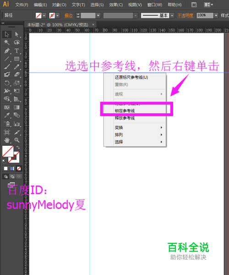This screenshot has width=229, height=275.
Task: Select the Pencil tool
Action: pyautogui.click(x=17, y=66)
